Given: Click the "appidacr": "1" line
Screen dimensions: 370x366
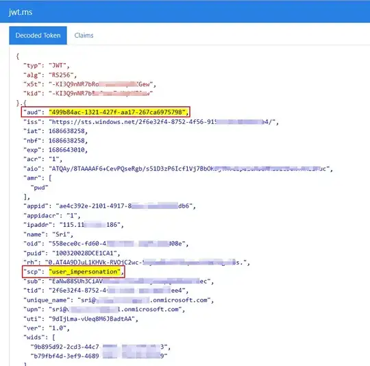Looking at the screenshot, I should [x=51, y=215].
